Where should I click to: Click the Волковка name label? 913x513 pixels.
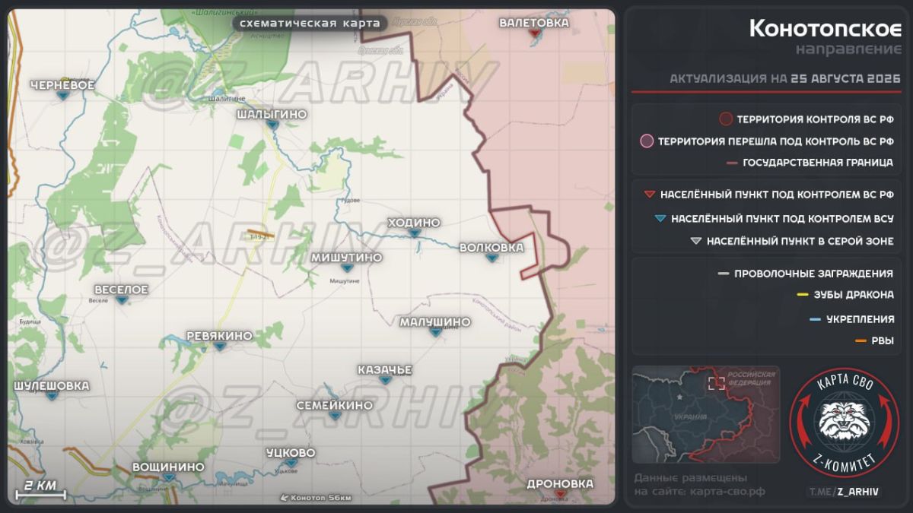click(x=491, y=248)
